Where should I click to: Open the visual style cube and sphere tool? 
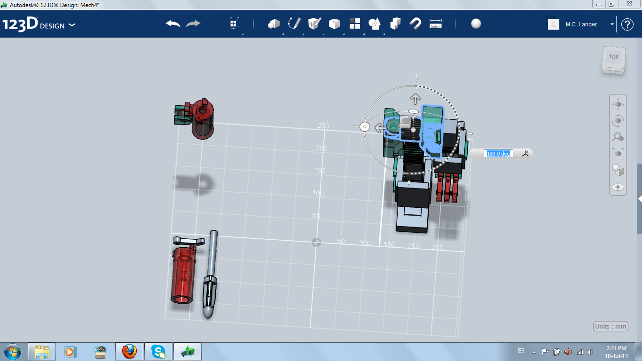pyautogui.click(x=618, y=170)
